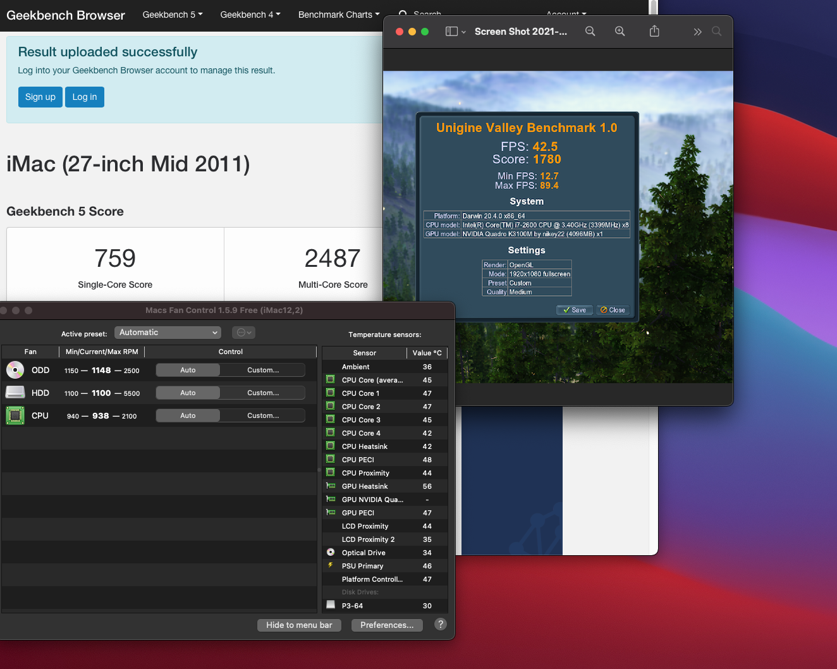Click Min/Current/Max RPM column header
This screenshot has width=837, height=669.
tap(102, 352)
